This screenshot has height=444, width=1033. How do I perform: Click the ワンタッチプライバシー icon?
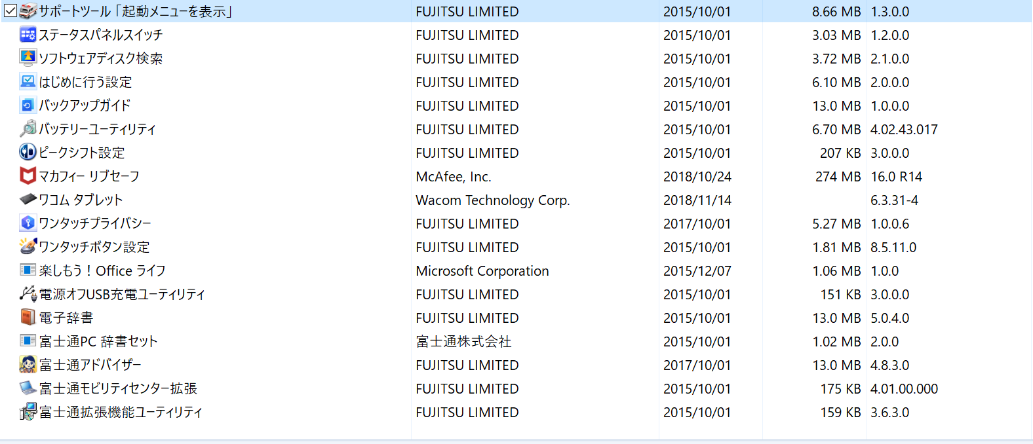click(x=28, y=223)
